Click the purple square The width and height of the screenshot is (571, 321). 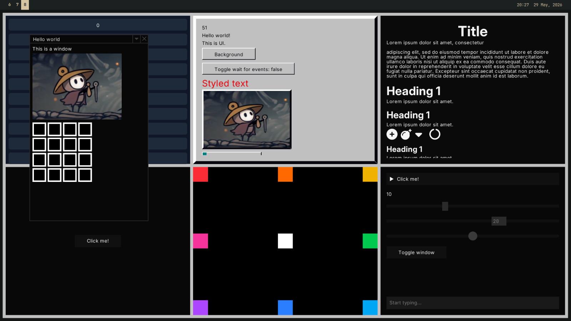[x=201, y=308]
